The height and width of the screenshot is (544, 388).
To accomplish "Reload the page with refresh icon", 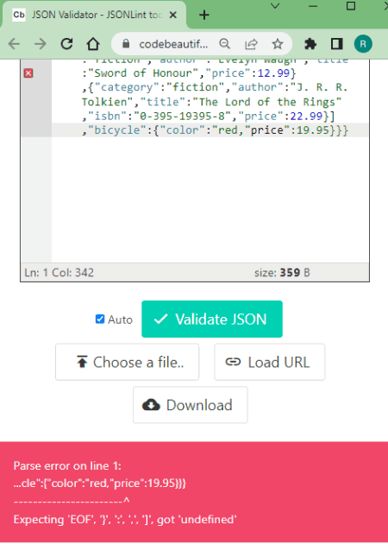I will click(66, 44).
